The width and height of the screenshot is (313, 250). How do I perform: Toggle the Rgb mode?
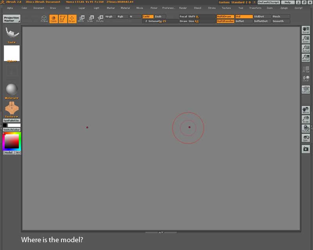122,16
